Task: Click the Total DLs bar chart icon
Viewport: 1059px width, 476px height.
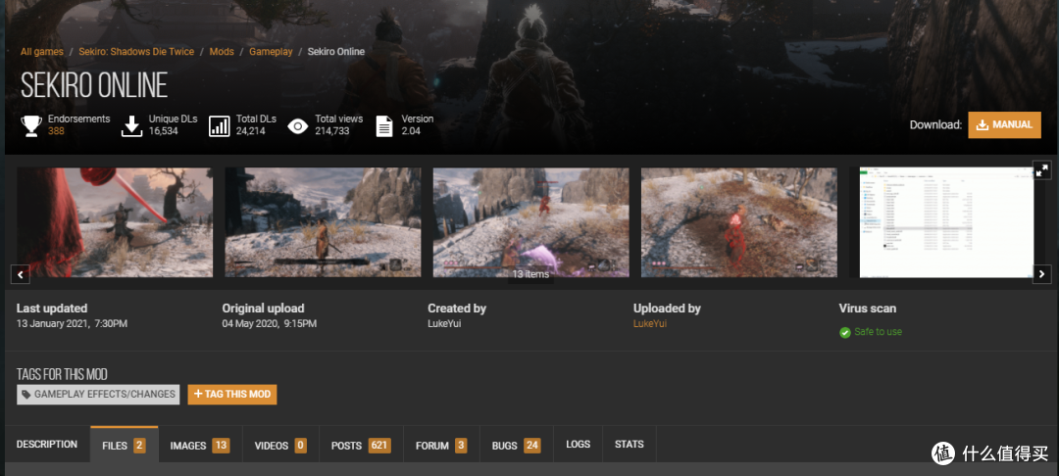Action: tap(219, 126)
